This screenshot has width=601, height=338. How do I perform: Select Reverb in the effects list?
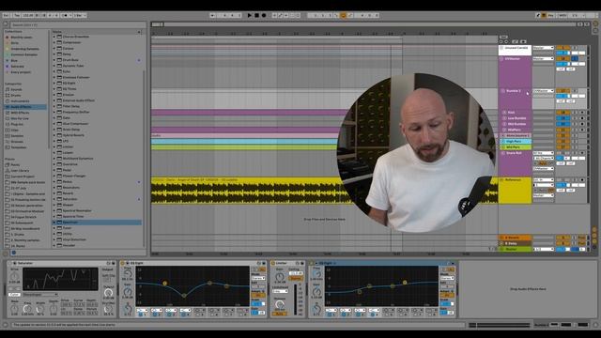tap(68, 193)
